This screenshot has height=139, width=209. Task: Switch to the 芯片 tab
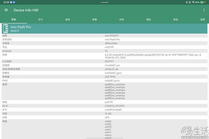[x=40, y=20]
